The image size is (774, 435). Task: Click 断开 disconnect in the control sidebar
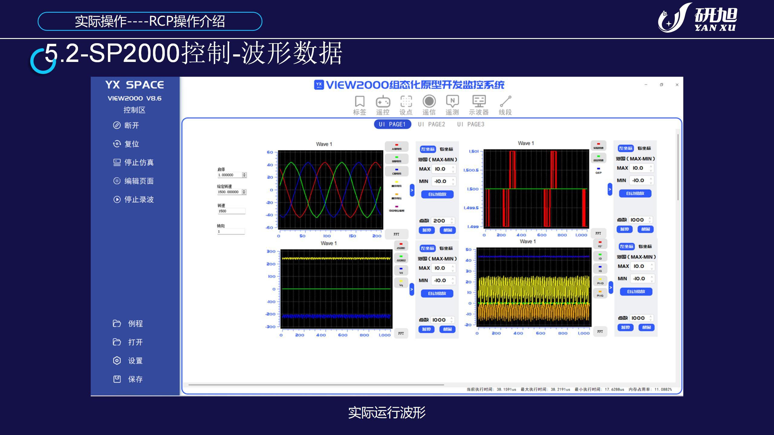pyautogui.click(x=126, y=125)
